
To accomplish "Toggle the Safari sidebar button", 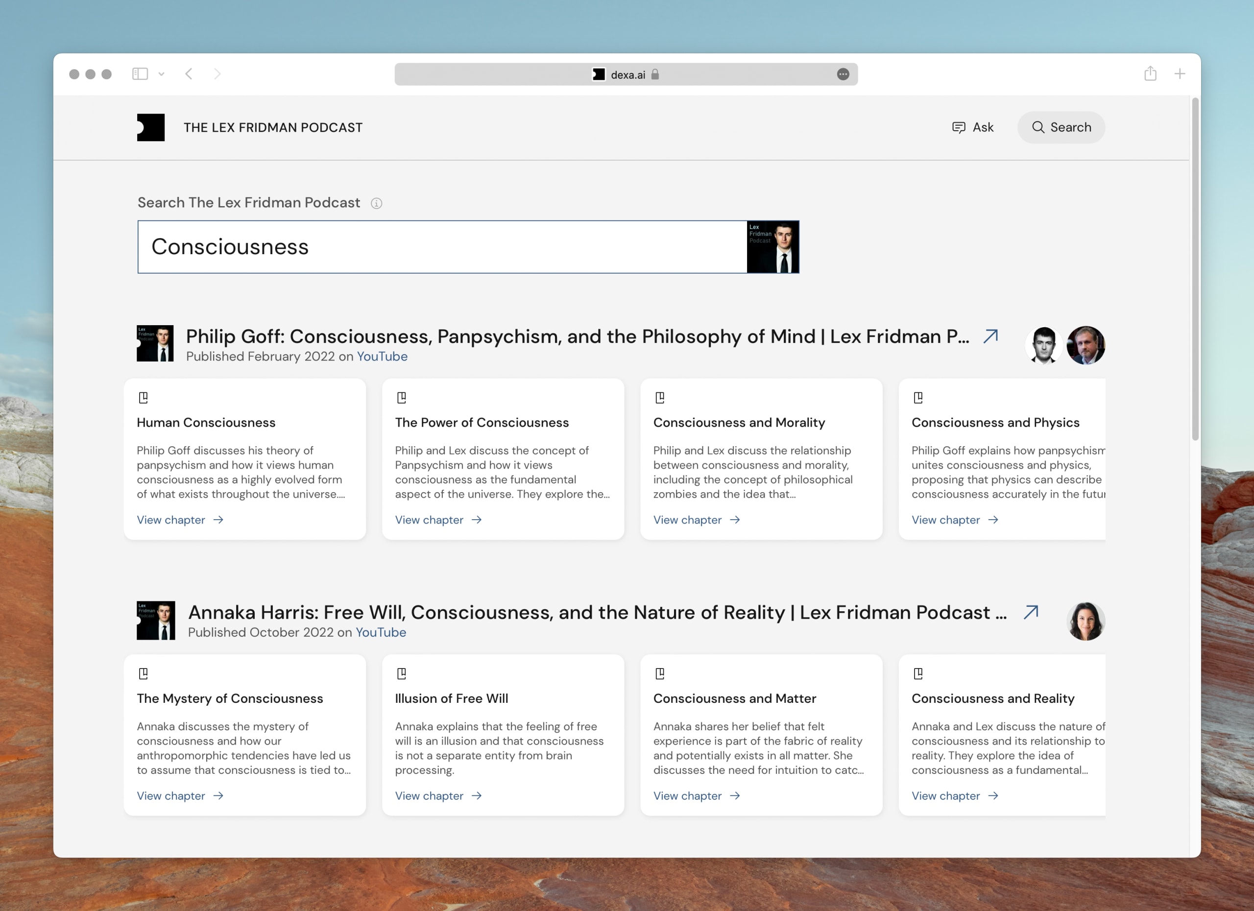I will [x=140, y=73].
